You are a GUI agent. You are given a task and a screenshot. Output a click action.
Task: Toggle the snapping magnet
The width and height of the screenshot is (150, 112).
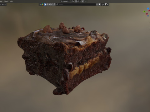(x=76, y=1)
